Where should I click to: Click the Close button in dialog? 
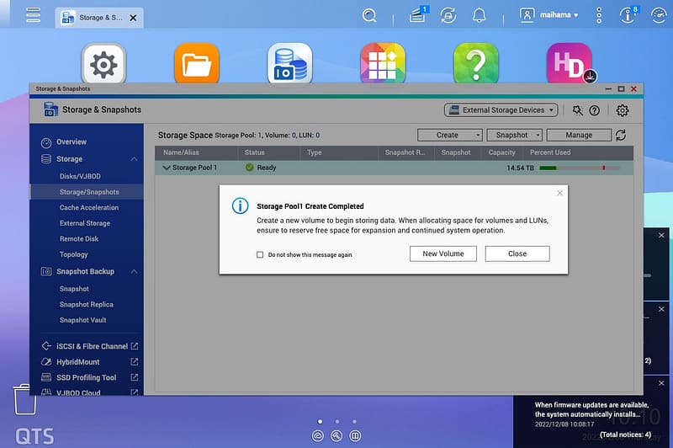coord(517,253)
